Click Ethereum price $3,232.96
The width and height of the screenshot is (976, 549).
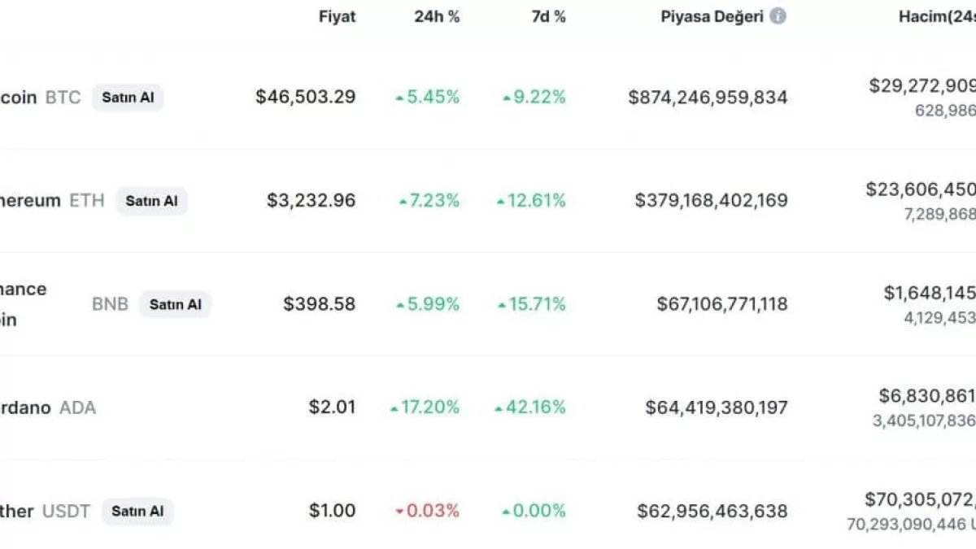[312, 201]
